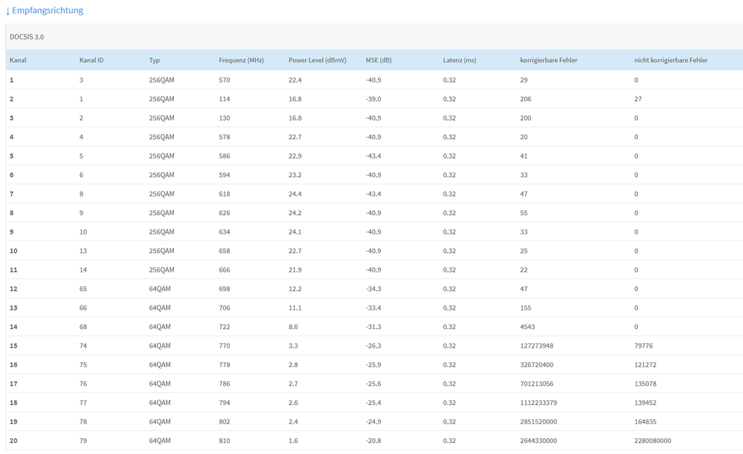Screen dimensions: 743x454
Task: Select power level 24.4
Action: [295, 194]
